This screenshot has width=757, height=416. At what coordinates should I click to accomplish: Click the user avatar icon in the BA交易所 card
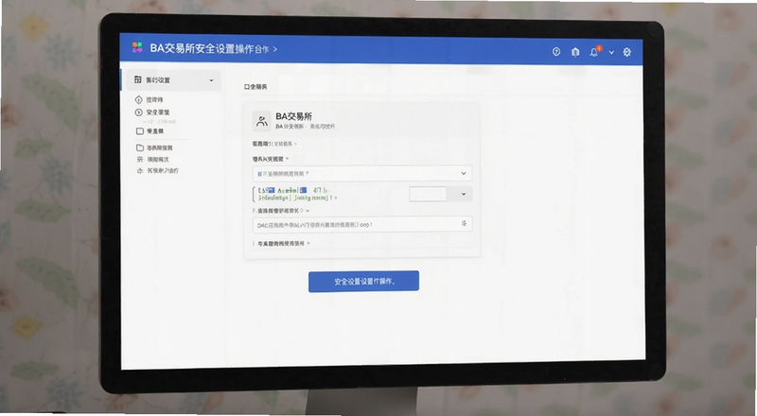pyautogui.click(x=262, y=121)
